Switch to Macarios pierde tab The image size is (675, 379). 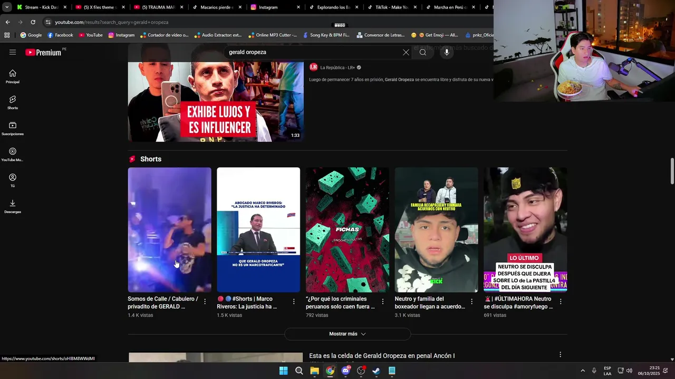click(x=217, y=7)
